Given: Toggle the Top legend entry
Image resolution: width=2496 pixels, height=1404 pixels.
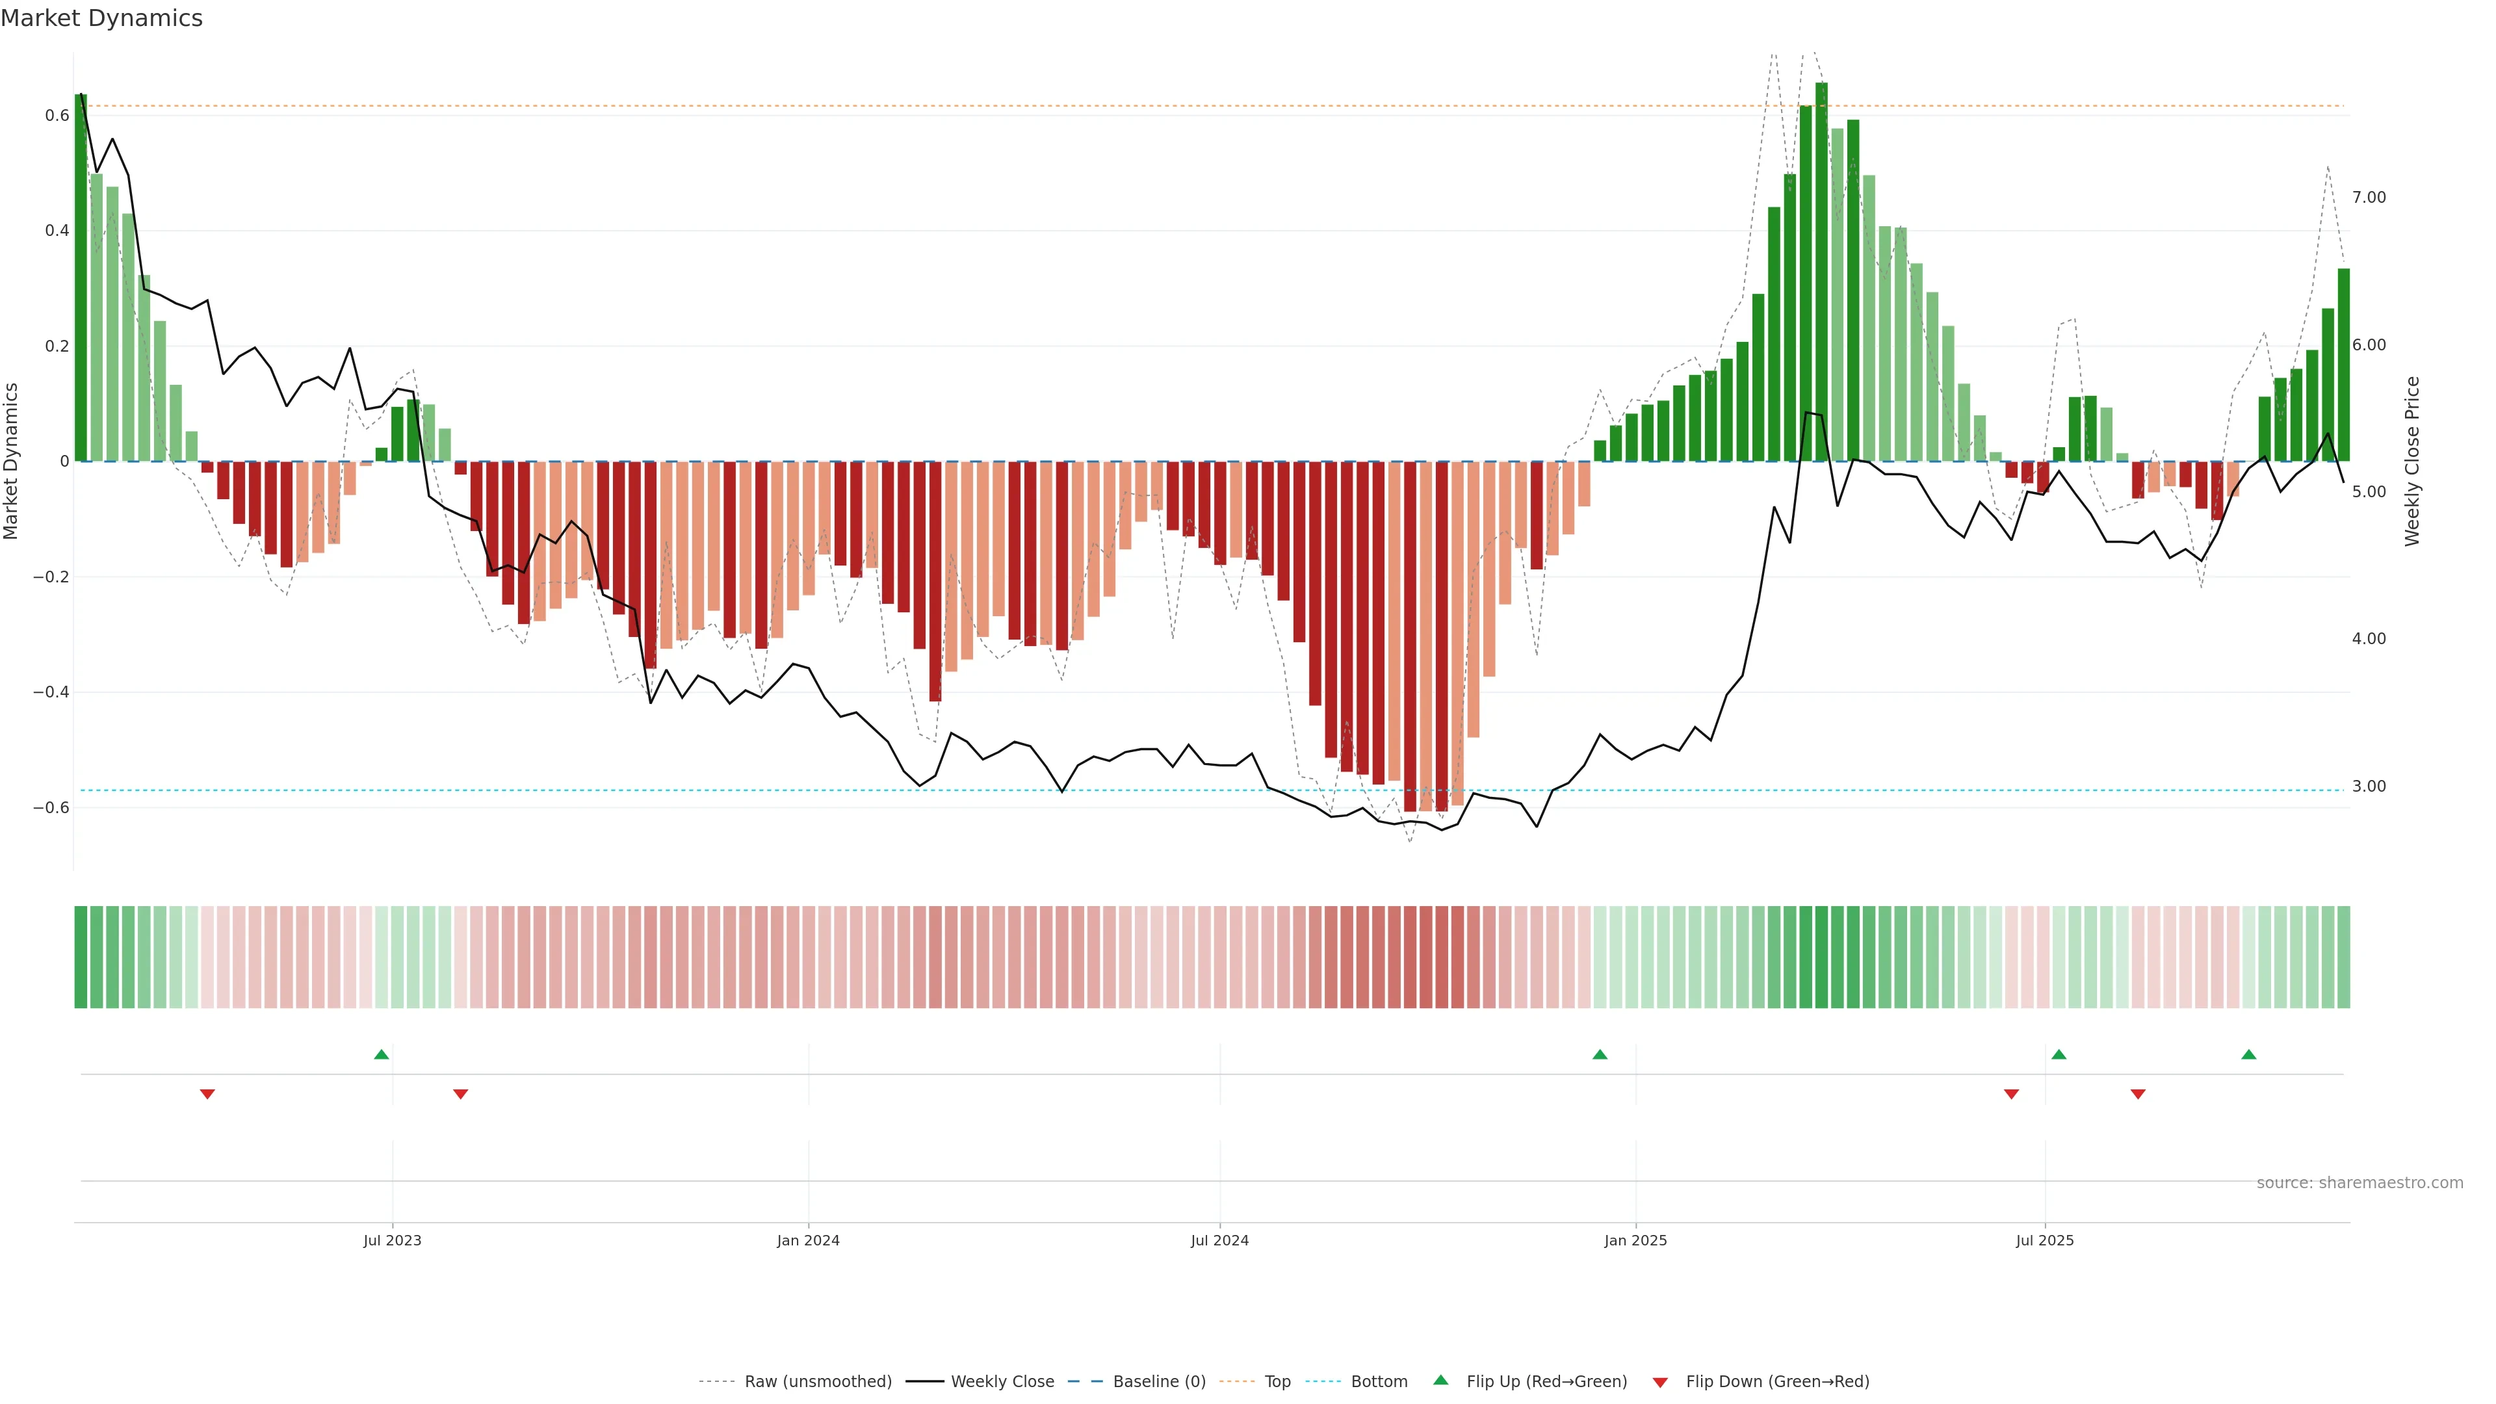Looking at the screenshot, I should point(1277,1382).
